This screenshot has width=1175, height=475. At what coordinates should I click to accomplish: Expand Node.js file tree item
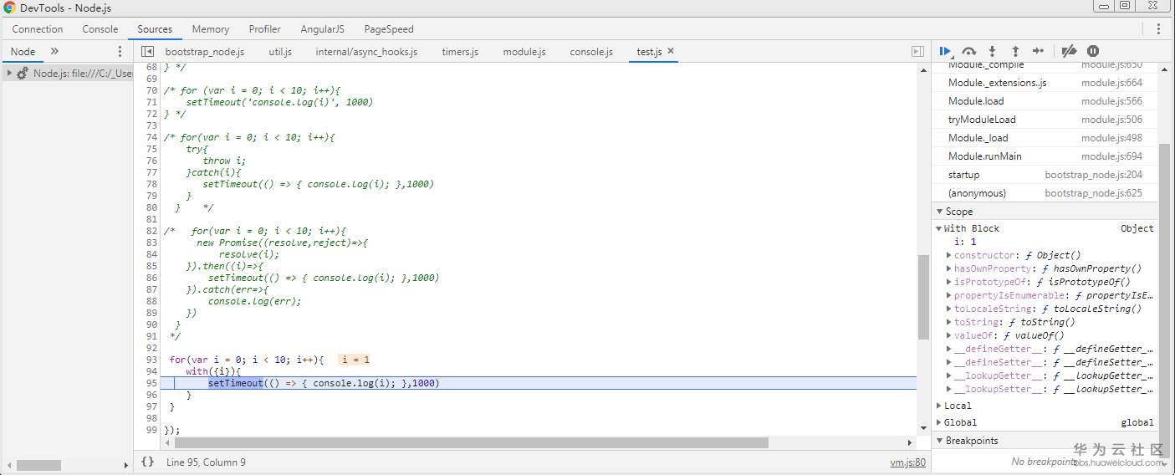click(x=9, y=74)
